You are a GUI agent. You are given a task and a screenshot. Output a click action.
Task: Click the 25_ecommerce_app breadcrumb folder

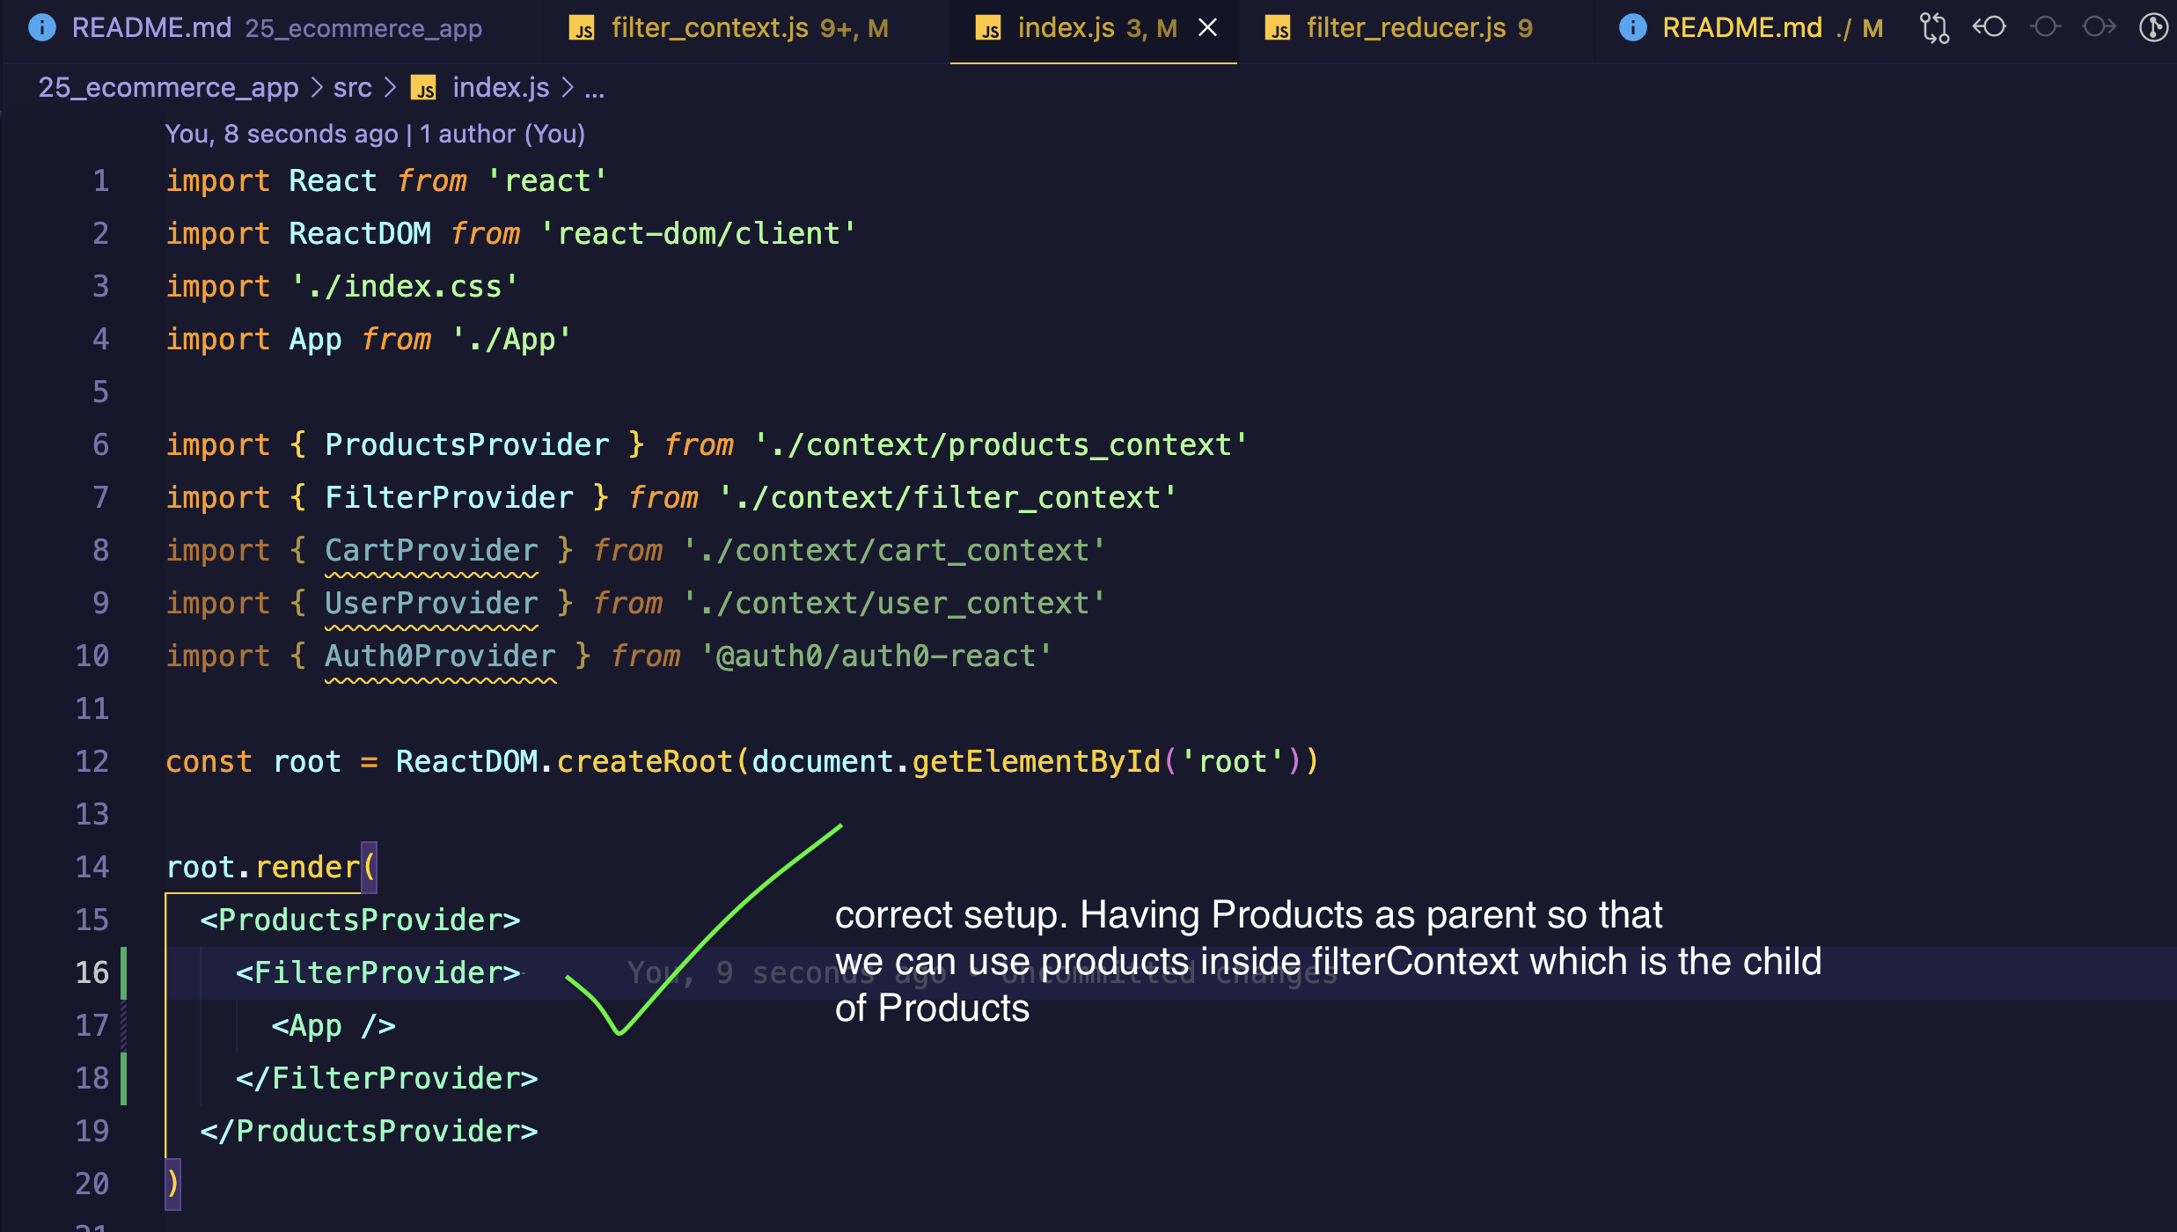[x=168, y=88]
